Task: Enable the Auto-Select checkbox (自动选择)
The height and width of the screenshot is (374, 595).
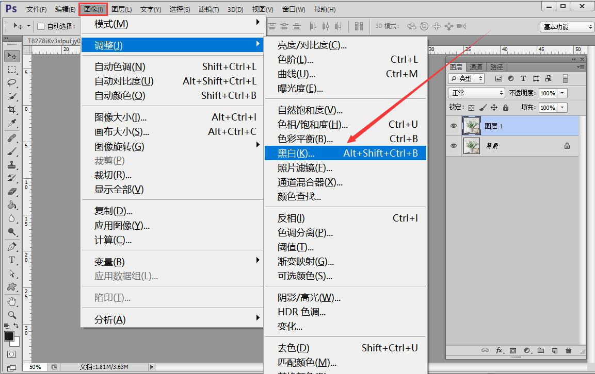Action: pyautogui.click(x=41, y=26)
